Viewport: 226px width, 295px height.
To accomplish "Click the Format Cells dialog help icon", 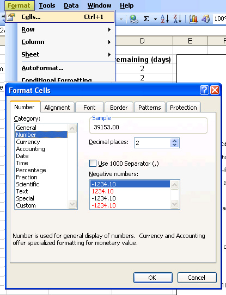I will [204, 90].
